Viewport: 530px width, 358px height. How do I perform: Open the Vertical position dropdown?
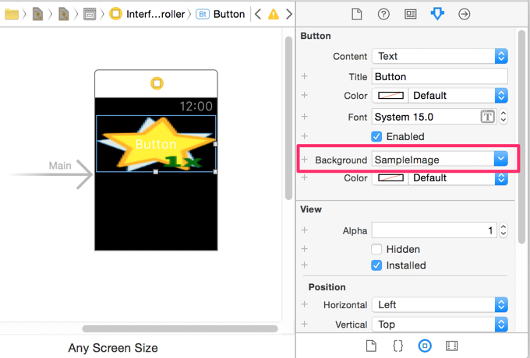pyautogui.click(x=440, y=325)
